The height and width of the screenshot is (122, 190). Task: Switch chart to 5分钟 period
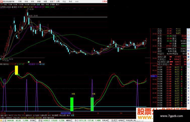[15, 5]
